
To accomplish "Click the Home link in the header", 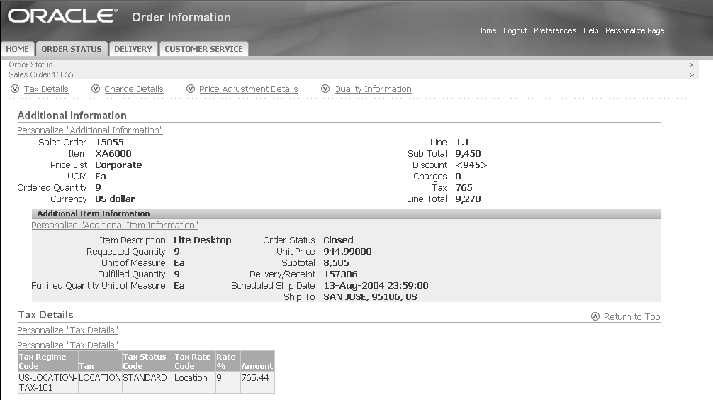I will pyautogui.click(x=486, y=30).
